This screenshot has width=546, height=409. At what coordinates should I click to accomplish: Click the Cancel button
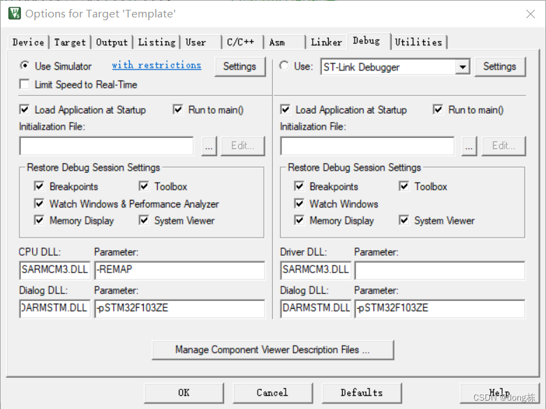273,393
